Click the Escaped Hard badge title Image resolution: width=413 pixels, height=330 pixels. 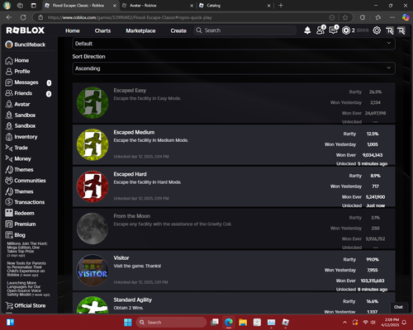point(130,174)
